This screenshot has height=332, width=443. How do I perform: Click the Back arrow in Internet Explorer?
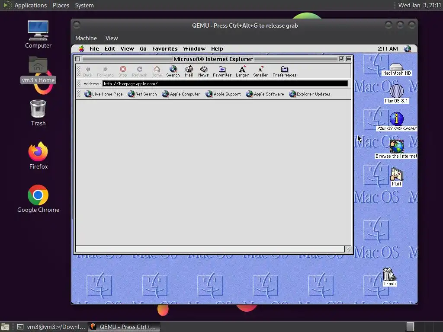coord(88,71)
